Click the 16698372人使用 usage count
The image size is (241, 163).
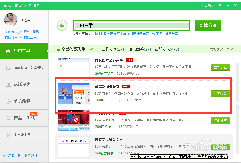pos(129,127)
